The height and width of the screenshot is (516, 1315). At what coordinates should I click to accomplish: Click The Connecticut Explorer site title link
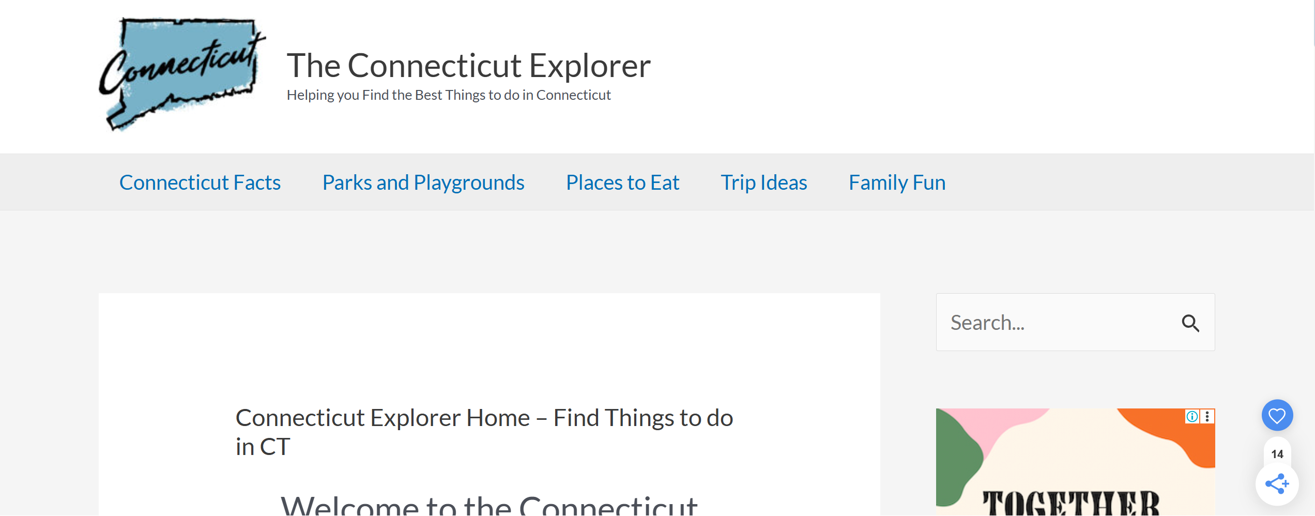[x=469, y=65]
